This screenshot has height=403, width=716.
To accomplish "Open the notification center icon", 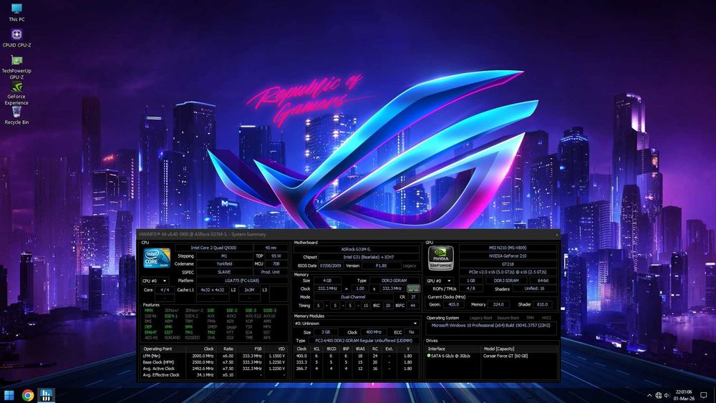I will 704,395.
